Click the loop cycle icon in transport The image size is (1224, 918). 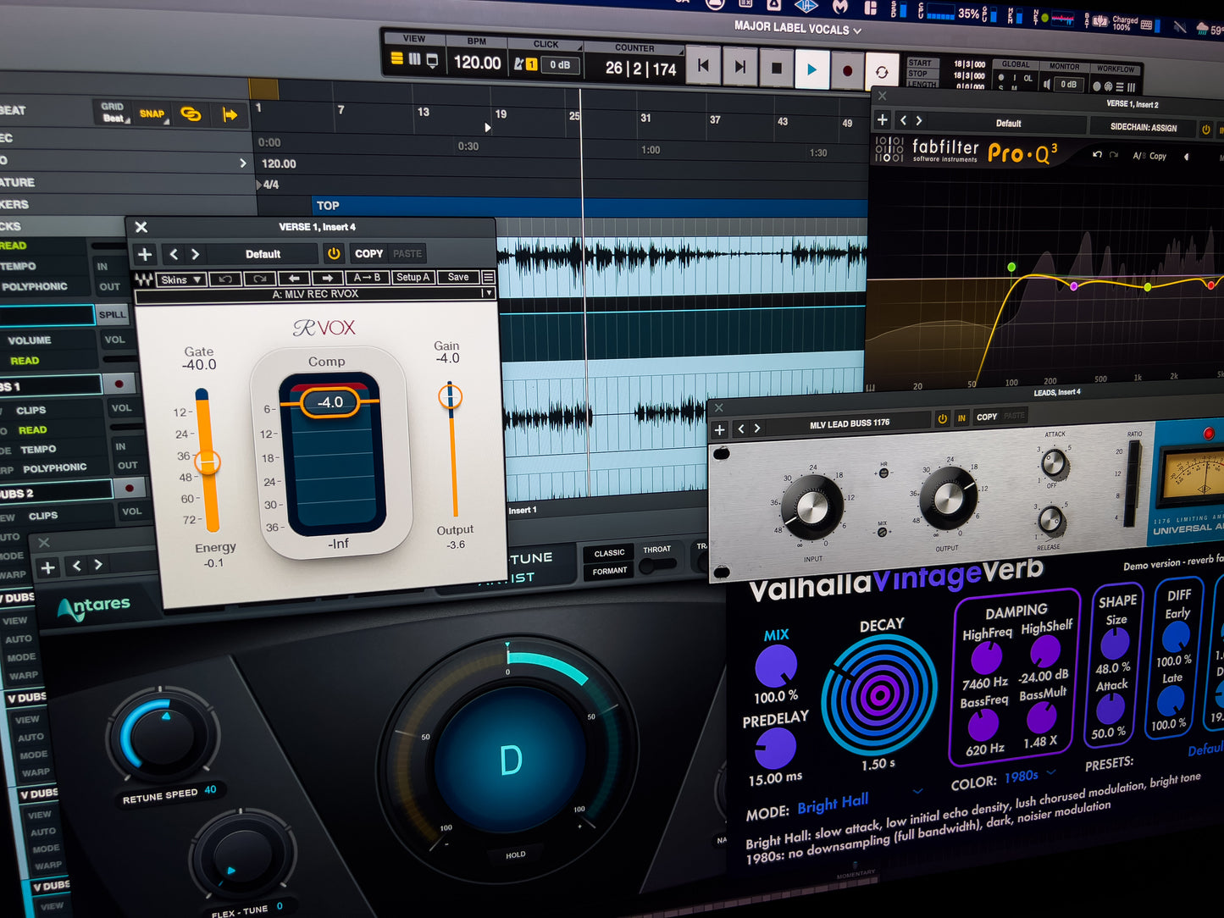point(882,72)
